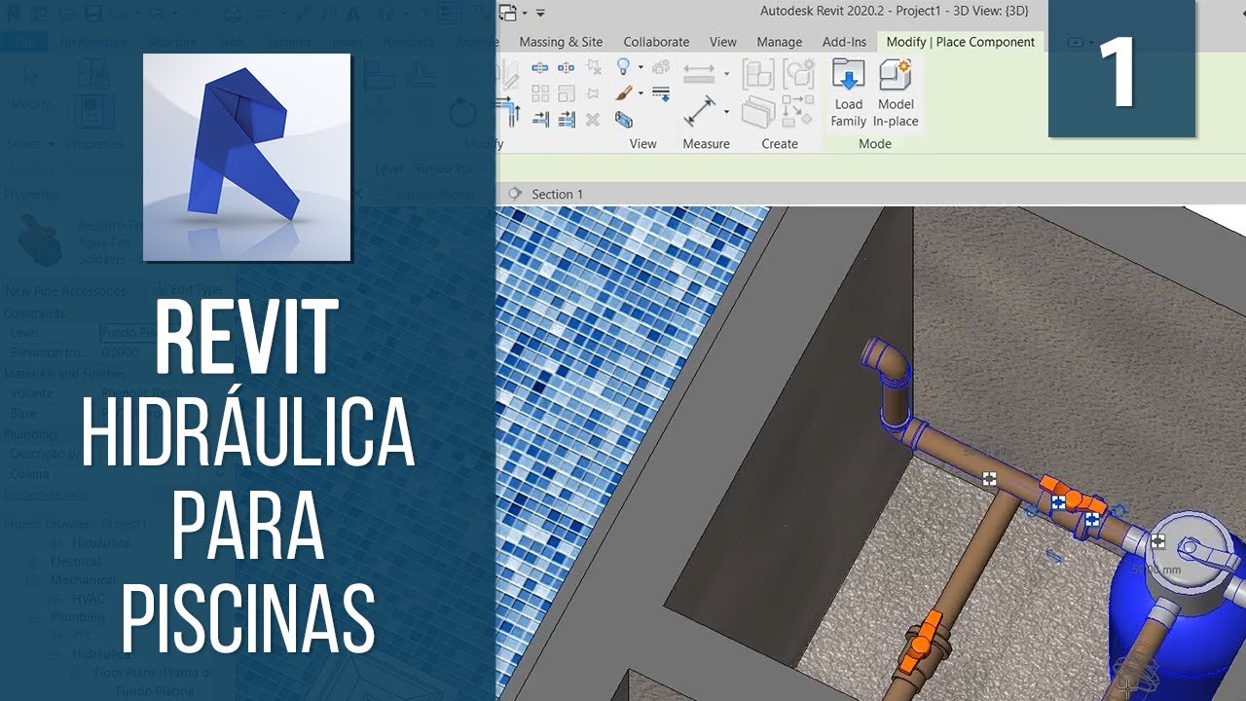This screenshot has width=1246, height=701.
Task: Select the Array tool icon
Action: [540, 93]
